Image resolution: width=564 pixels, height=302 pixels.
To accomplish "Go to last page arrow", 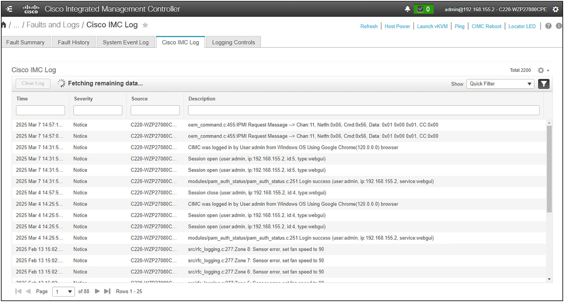I will pos(107,291).
